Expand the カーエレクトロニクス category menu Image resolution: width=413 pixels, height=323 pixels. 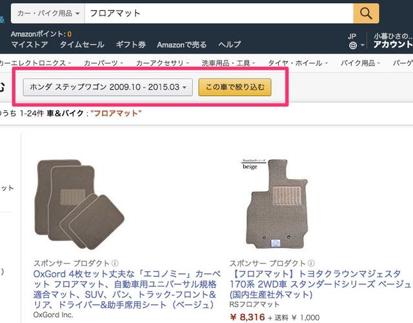click(x=35, y=63)
